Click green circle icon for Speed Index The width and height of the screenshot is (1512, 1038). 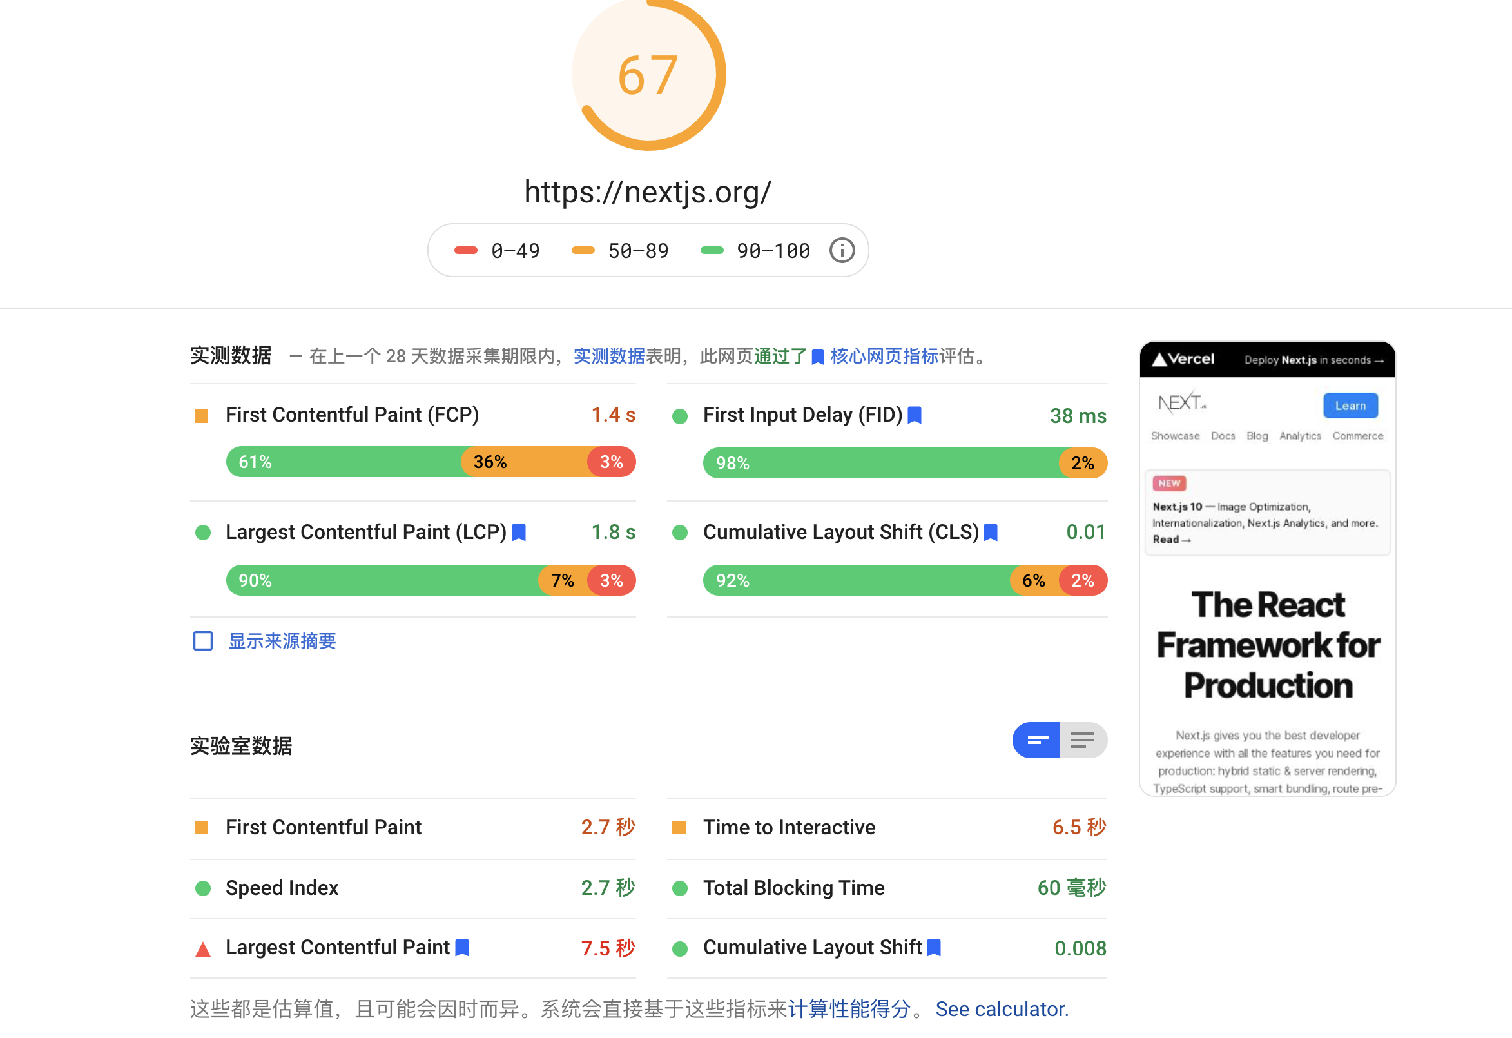point(203,888)
